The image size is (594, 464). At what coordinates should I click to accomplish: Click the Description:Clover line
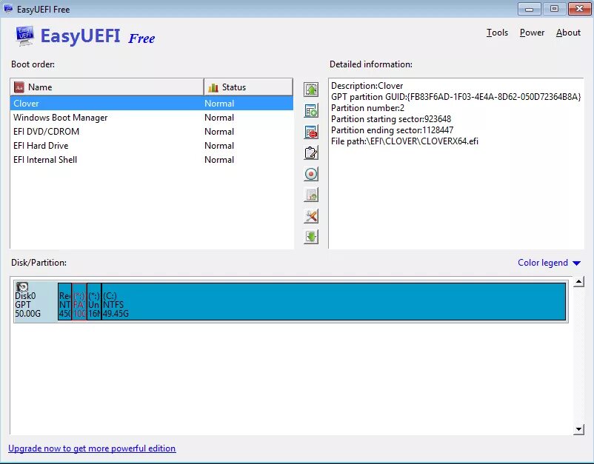(x=367, y=86)
